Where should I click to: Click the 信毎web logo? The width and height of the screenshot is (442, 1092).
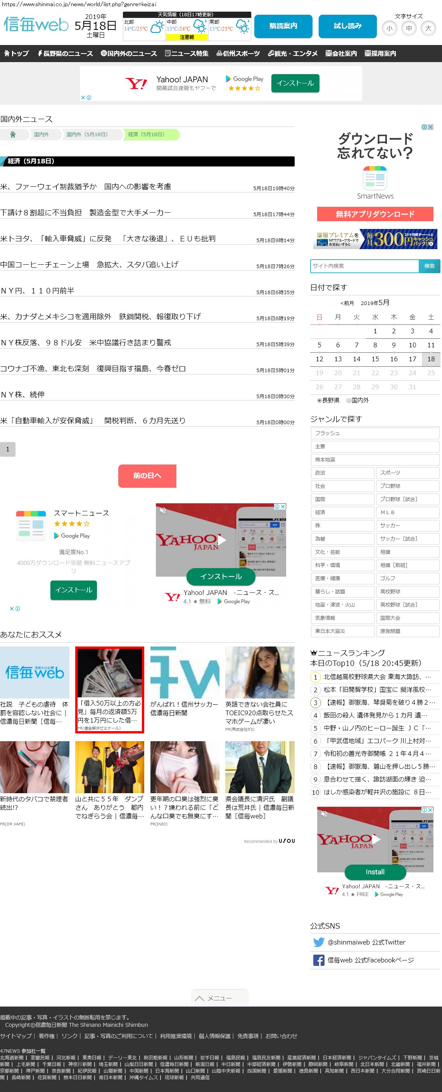pyautogui.click(x=36, y=24)
